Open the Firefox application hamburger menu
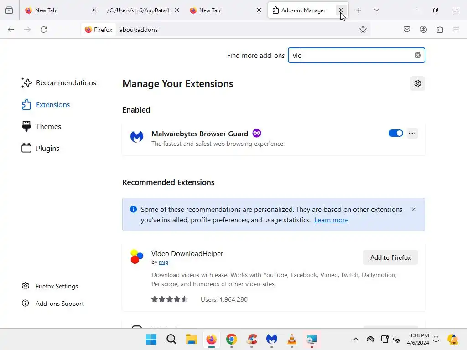Image resolution: width=467 pixels, height=350 pixels. click(456, 30)
